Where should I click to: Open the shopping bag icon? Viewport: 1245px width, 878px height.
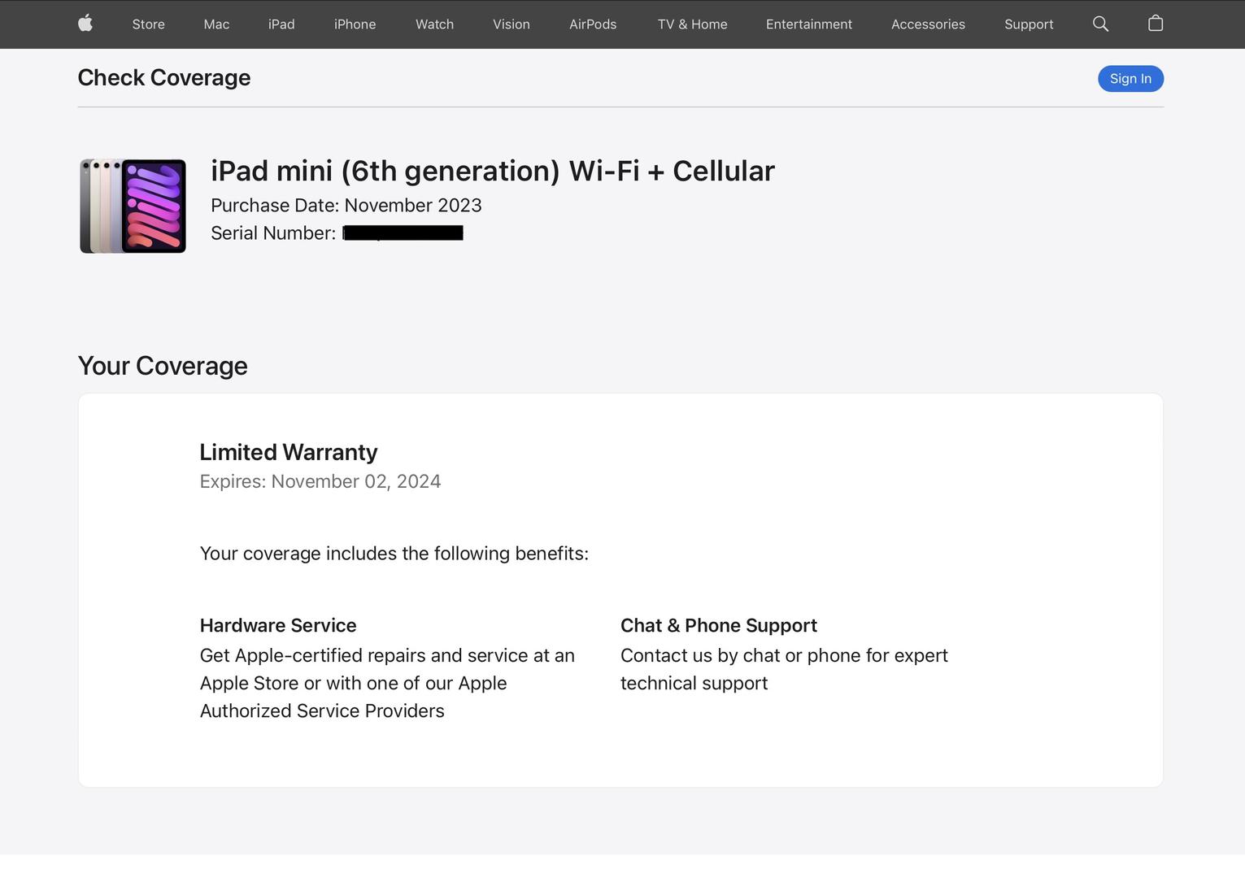(1156, 24)
